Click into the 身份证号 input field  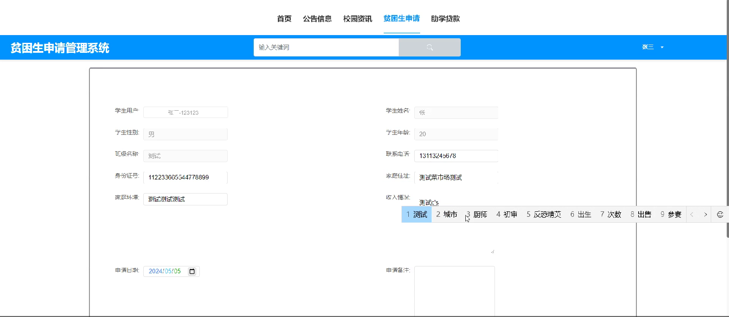[185, 178]
